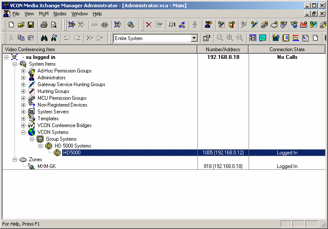Image resolution: width=328 pixels, height=229 pixels.
Task: Click the add zone cloud icon
Action: point(274,25)
